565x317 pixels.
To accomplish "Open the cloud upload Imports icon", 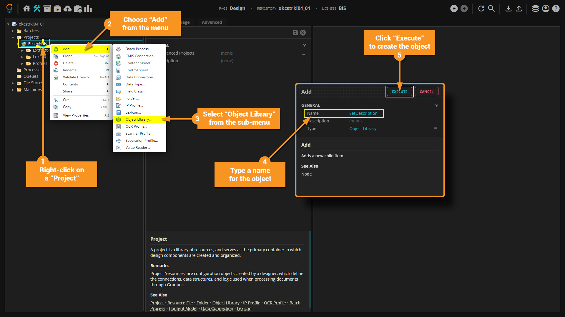I will pos(68,9).
